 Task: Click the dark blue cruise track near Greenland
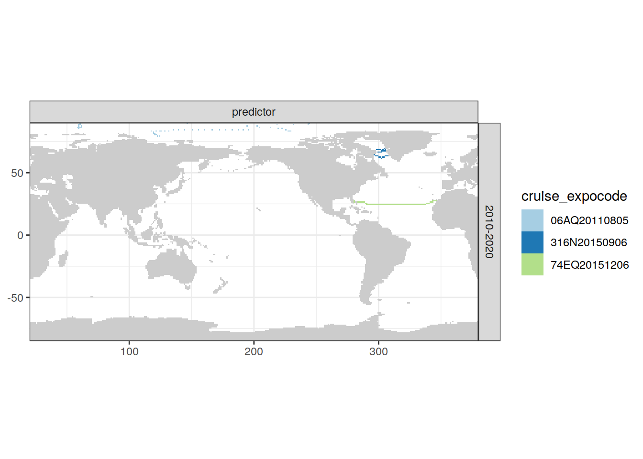pyautogui.click(x=381, y=153)
